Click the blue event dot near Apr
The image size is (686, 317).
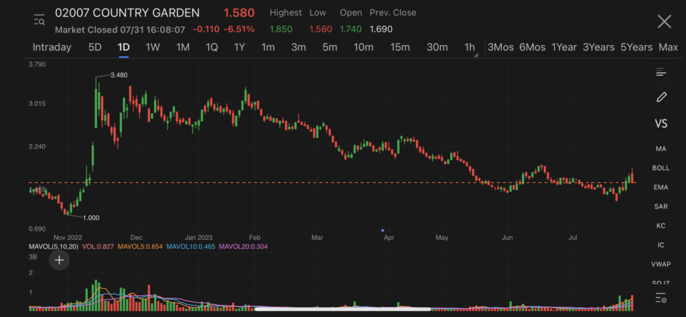[383, 231]
